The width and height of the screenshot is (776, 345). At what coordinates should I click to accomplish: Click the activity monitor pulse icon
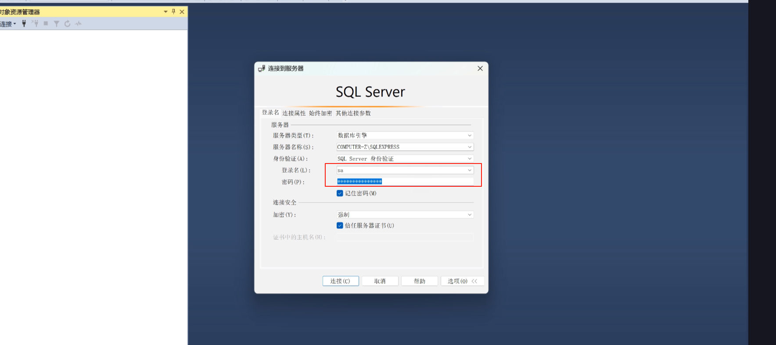click(78, 24)
